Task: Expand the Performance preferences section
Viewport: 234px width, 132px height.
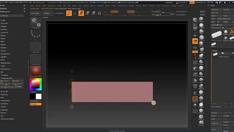Action: click(x=5, y=69)
